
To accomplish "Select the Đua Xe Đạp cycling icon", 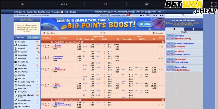I will coord(16,72).
